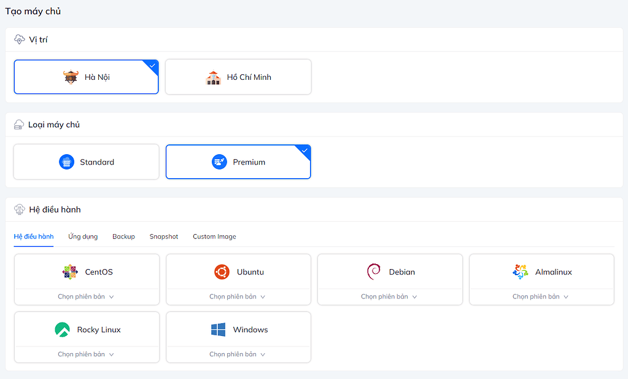The width and height of the screenshot is (628, 379).
Task: Open the Ứng dụng section
Action: click(x=82, y=236)
